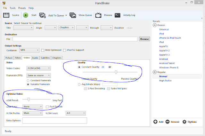This screenshot has height=136, width=205.
Task: Open the Tools menu
Action: pyautogui.click(x=12, y=8)
